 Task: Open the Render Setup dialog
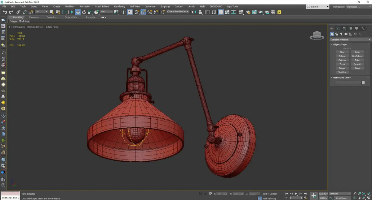click(x=248, y=12)
